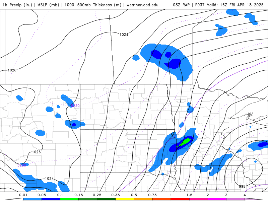Click the 0.5 colorbar tick label
Viewport: 268px width, 201px height.
tap(134, 195)
